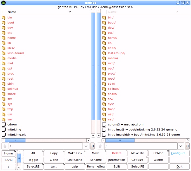Click the Rename button

(96, 160)
